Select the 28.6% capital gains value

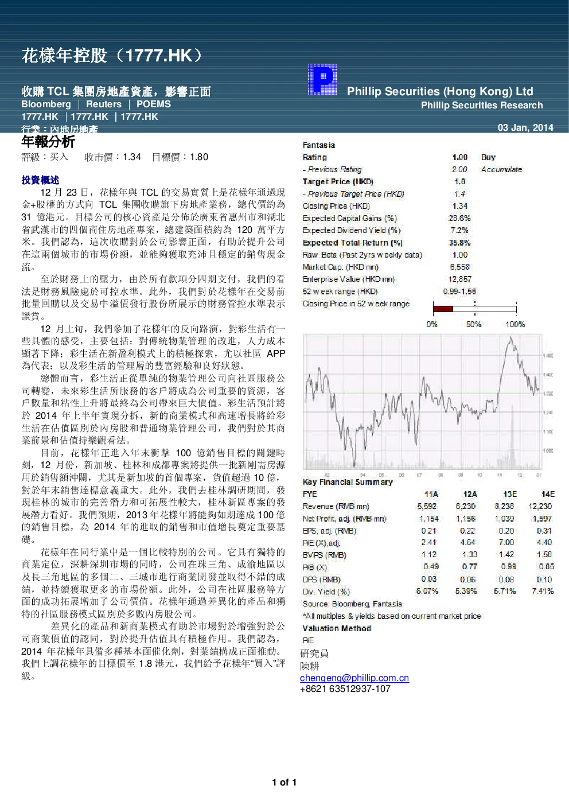[x=459, y=218]
